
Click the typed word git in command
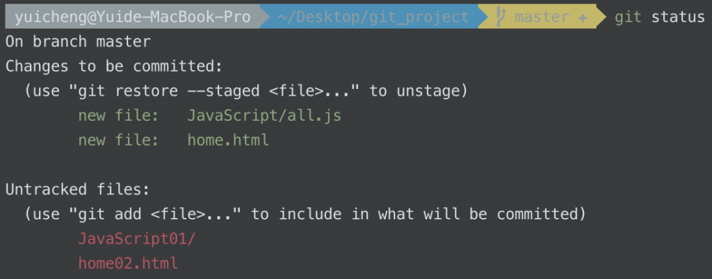628,17
